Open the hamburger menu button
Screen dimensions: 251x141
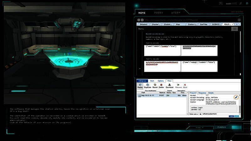click(234, 29)
